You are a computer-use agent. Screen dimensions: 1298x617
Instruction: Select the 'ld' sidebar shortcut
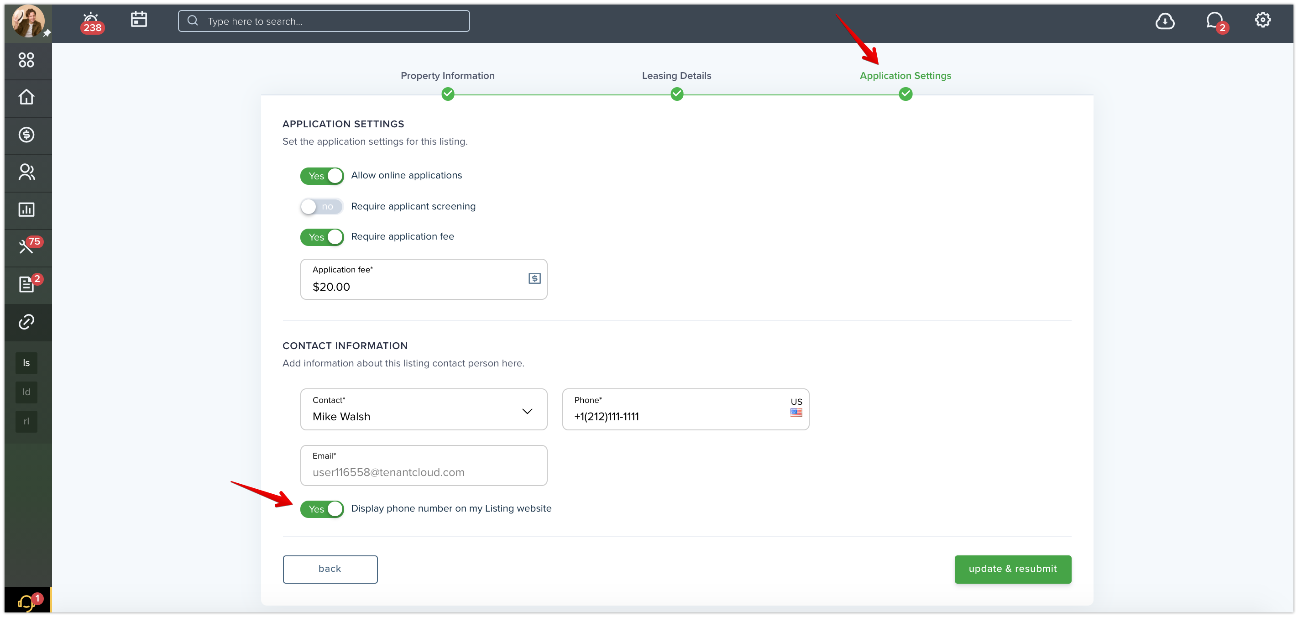click(26, 392)
